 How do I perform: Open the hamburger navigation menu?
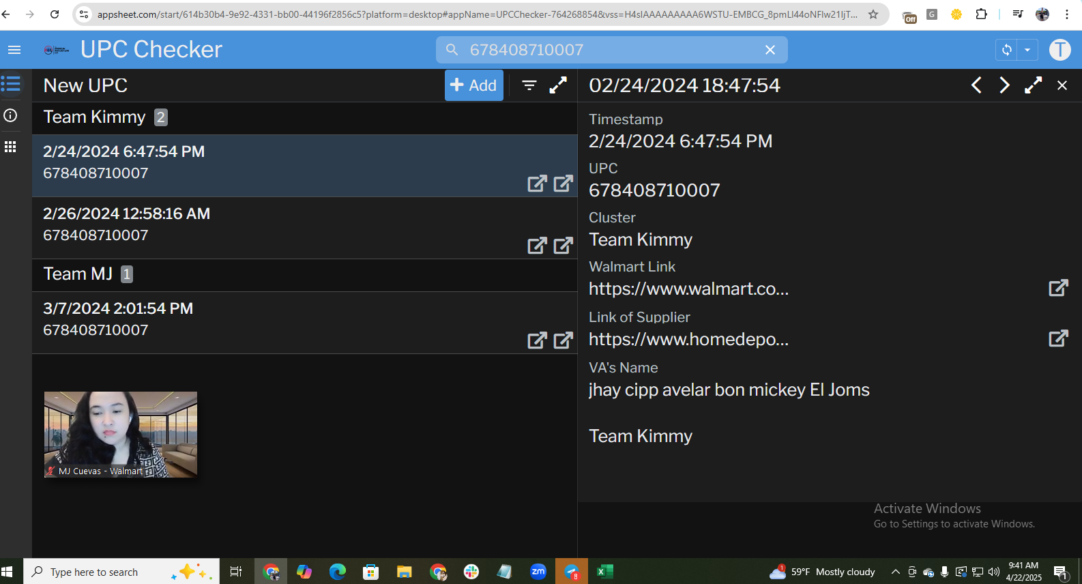click(x=14, y=50)
